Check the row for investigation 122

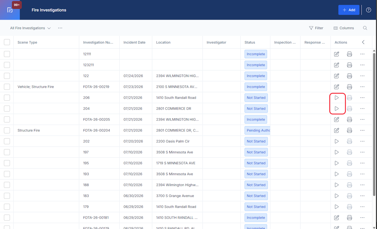[x=7, y=76]
